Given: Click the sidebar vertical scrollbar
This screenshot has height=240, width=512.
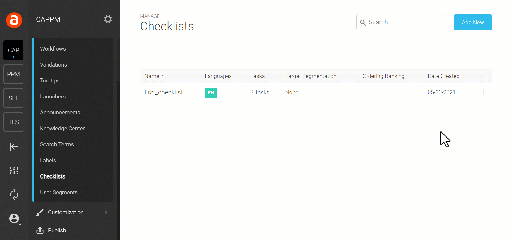Looking at the screenshot, I should (118, 160).
